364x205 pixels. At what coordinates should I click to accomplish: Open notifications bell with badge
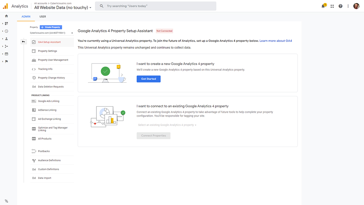pyautogui.click(x=323, y=6)
